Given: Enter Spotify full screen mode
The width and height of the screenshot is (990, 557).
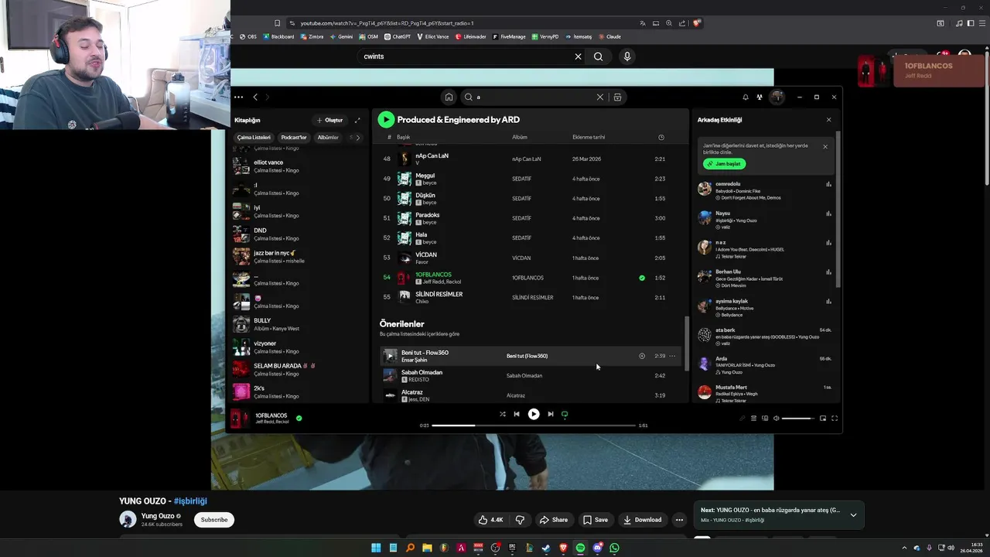Looking at the screenshot, I should (835, 419).
